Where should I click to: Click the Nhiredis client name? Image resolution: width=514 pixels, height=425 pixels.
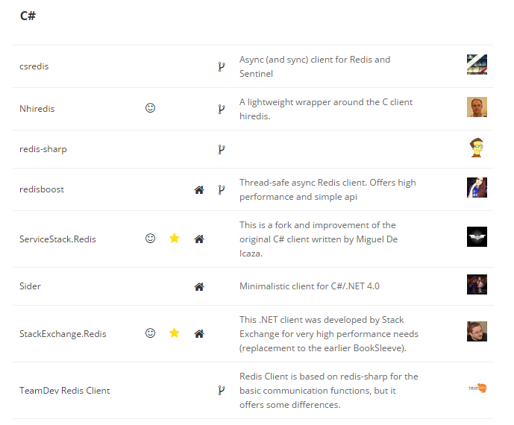37,108
